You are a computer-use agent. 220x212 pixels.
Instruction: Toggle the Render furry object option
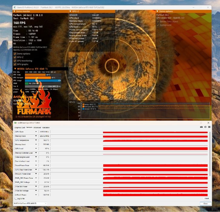[x=158, y=22]
